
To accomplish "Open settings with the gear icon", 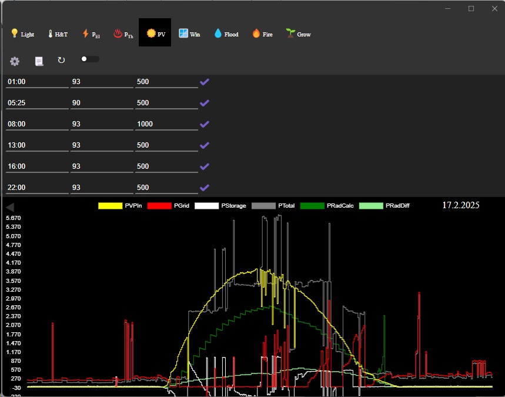I will 15,61.
